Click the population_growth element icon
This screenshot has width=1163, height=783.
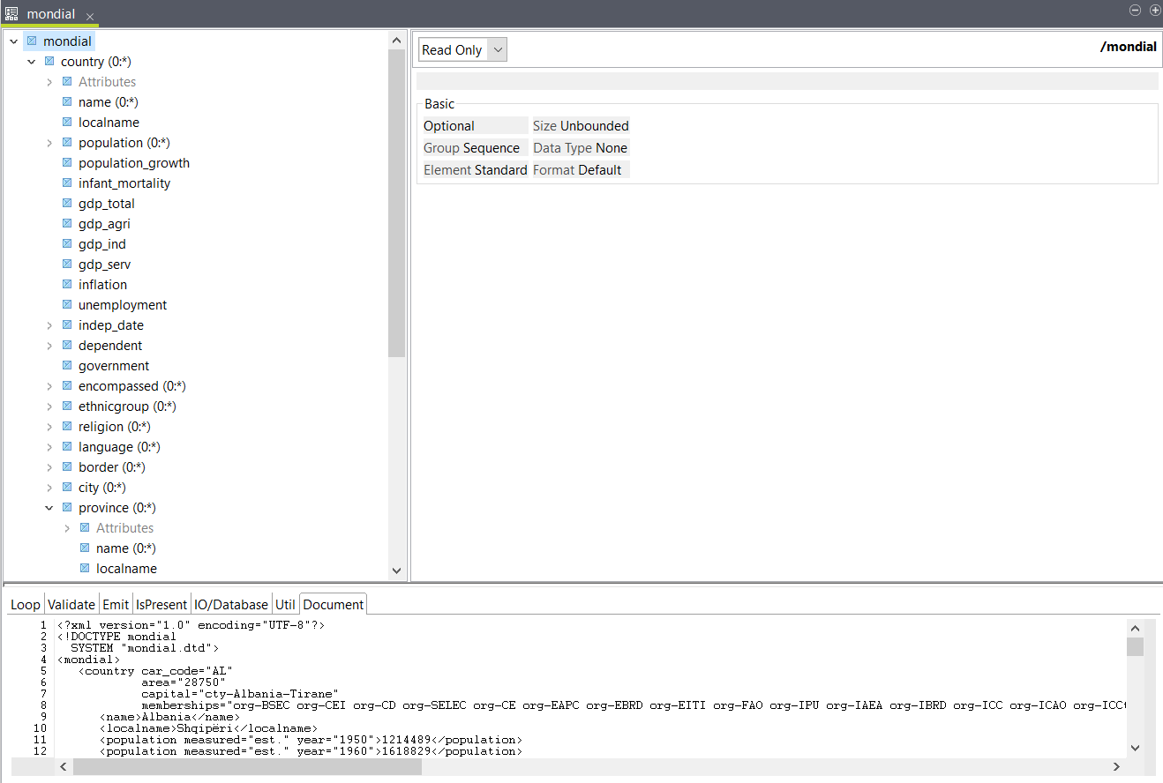(x=67, y=163)
